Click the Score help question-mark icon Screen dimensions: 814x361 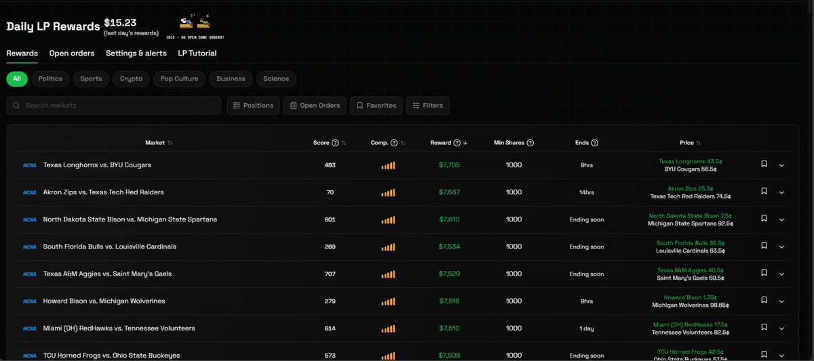pos(335,143)
